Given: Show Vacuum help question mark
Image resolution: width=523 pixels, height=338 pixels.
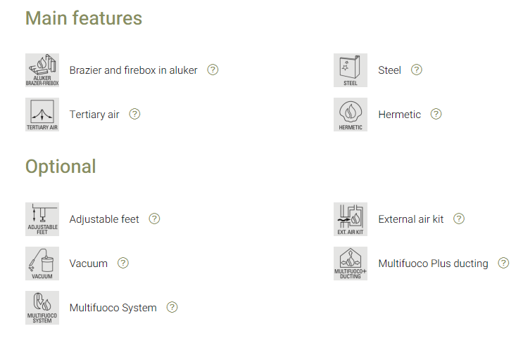Looking at the screenshot, I should point(123,263).
